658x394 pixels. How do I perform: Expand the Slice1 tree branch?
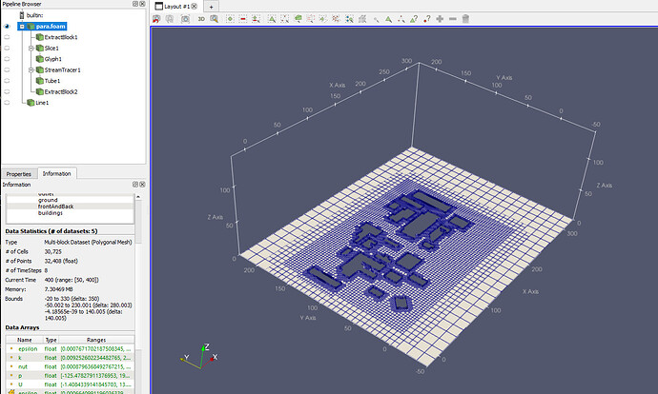click(31, 49)
